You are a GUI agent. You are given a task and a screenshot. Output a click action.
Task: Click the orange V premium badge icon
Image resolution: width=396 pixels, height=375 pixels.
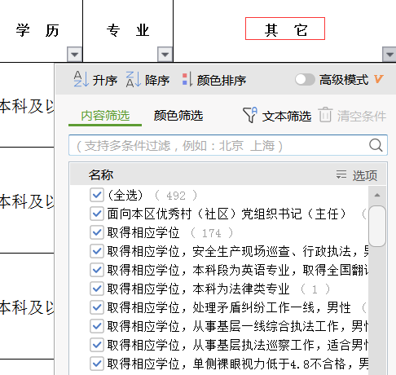coord(378,79)
